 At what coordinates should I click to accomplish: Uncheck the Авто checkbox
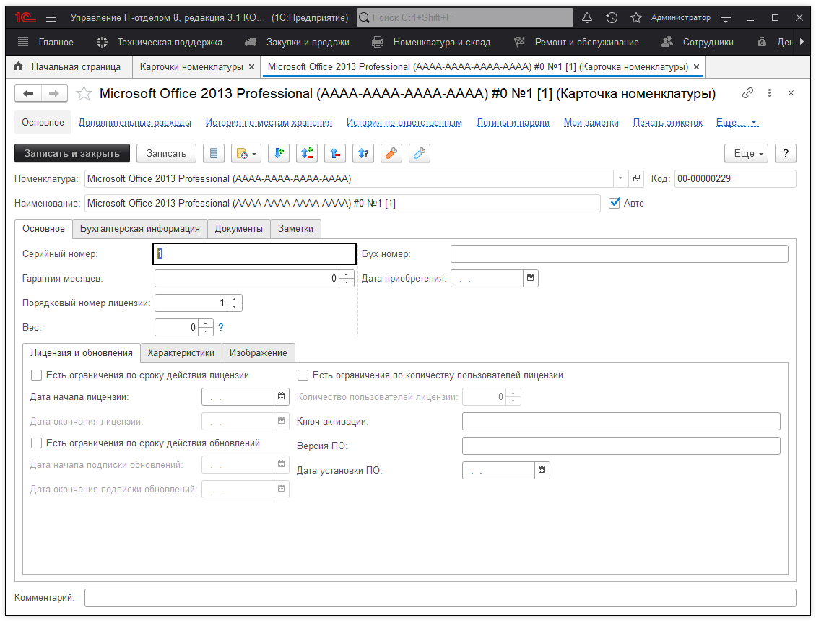(x=615, y=203)
